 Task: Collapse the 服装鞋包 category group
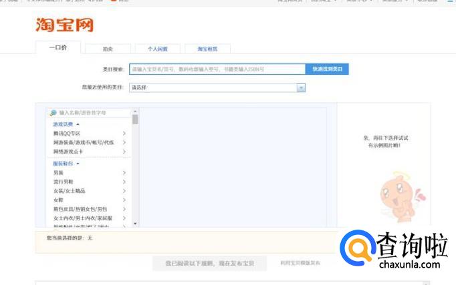tap(66, 164)
